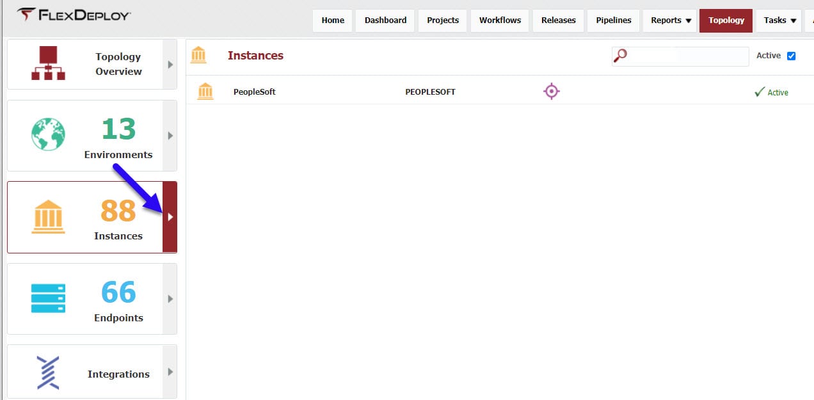Navigate to the Releases tab

[x=559, y=20]
